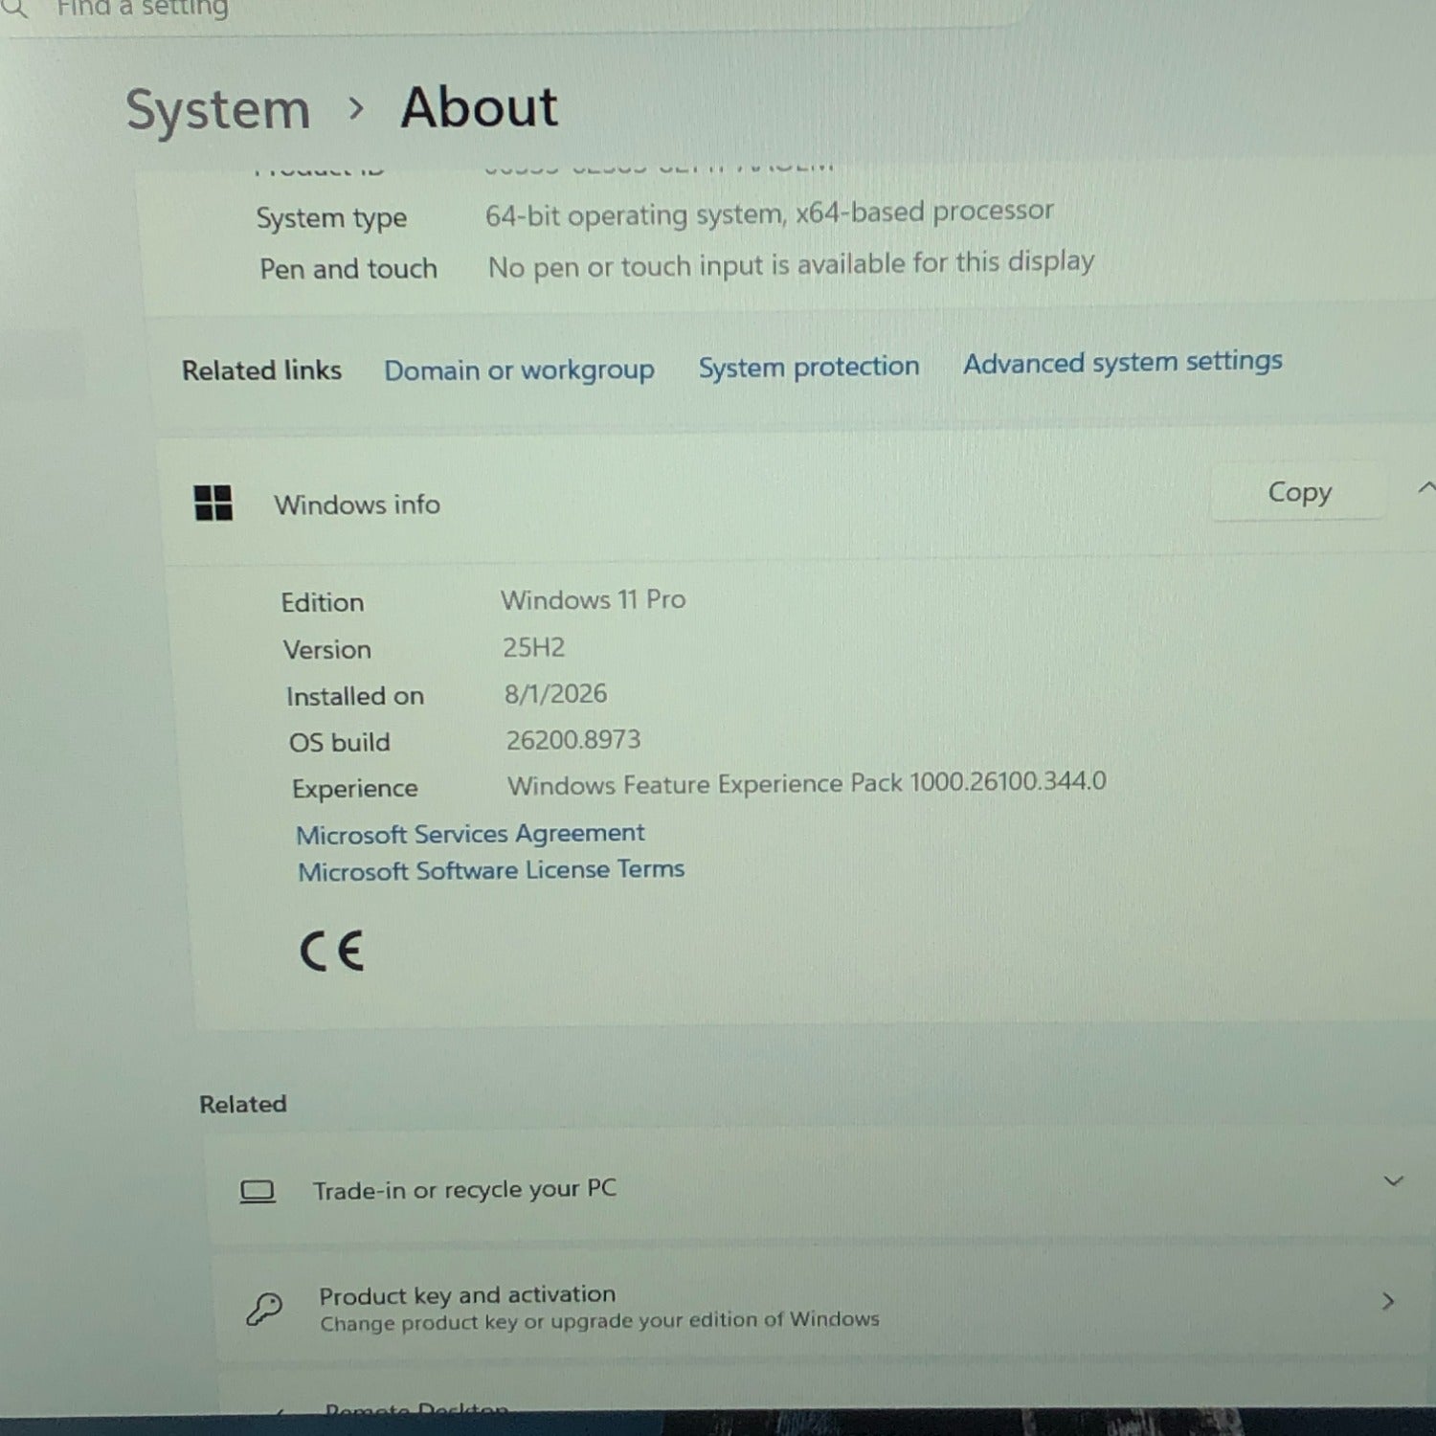Open Domain or workgroup link
This screenshot has width=1436, height=1436.
[519, 370]
